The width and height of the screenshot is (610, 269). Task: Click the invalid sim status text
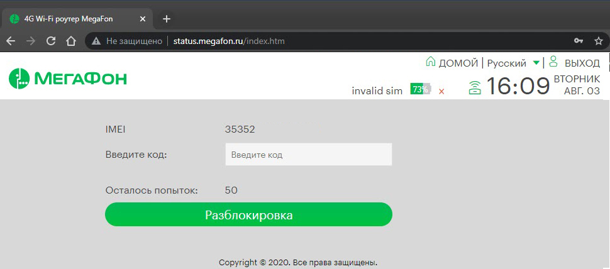point(377,91)
